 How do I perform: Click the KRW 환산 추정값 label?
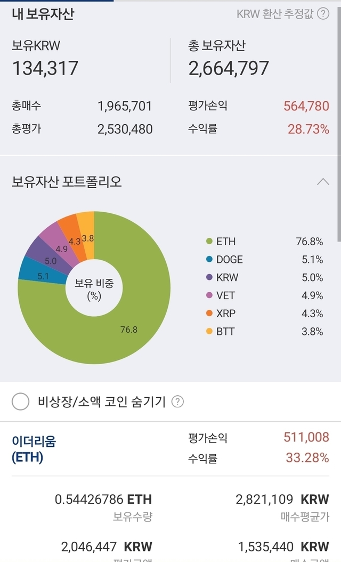pos(274,14)
